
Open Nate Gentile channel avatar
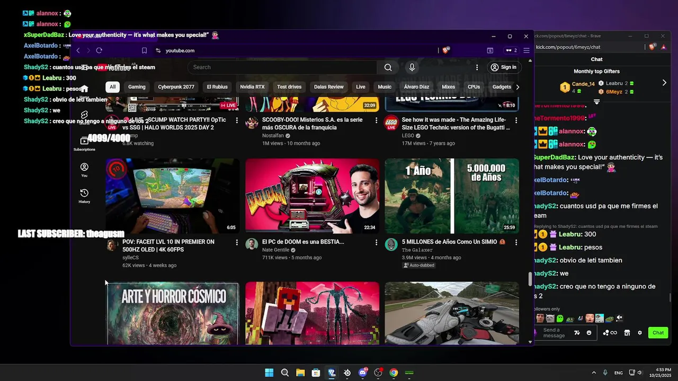pos(252,244)
